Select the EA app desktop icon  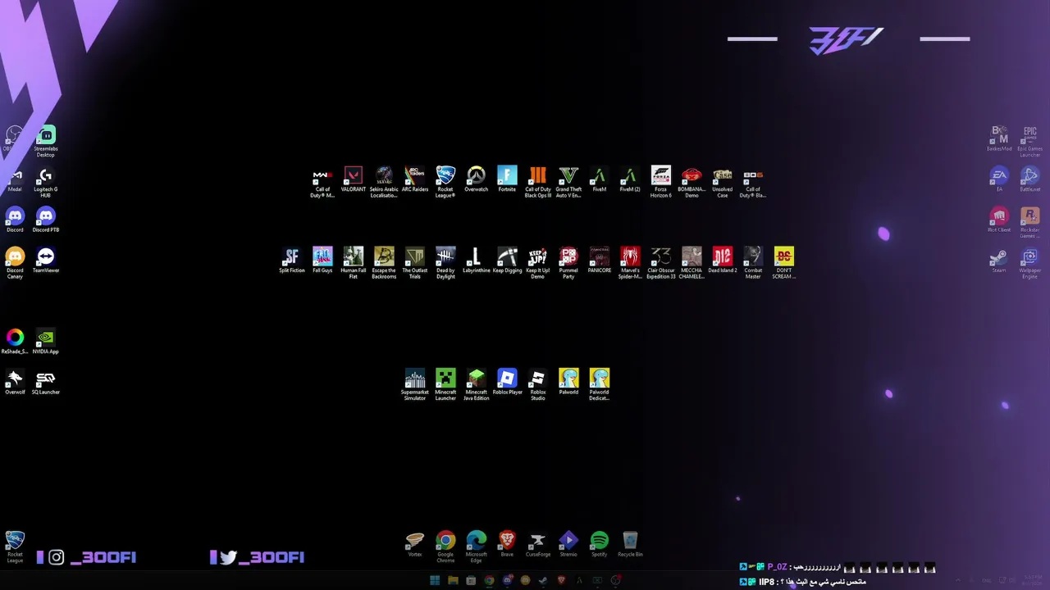(999, 179)
